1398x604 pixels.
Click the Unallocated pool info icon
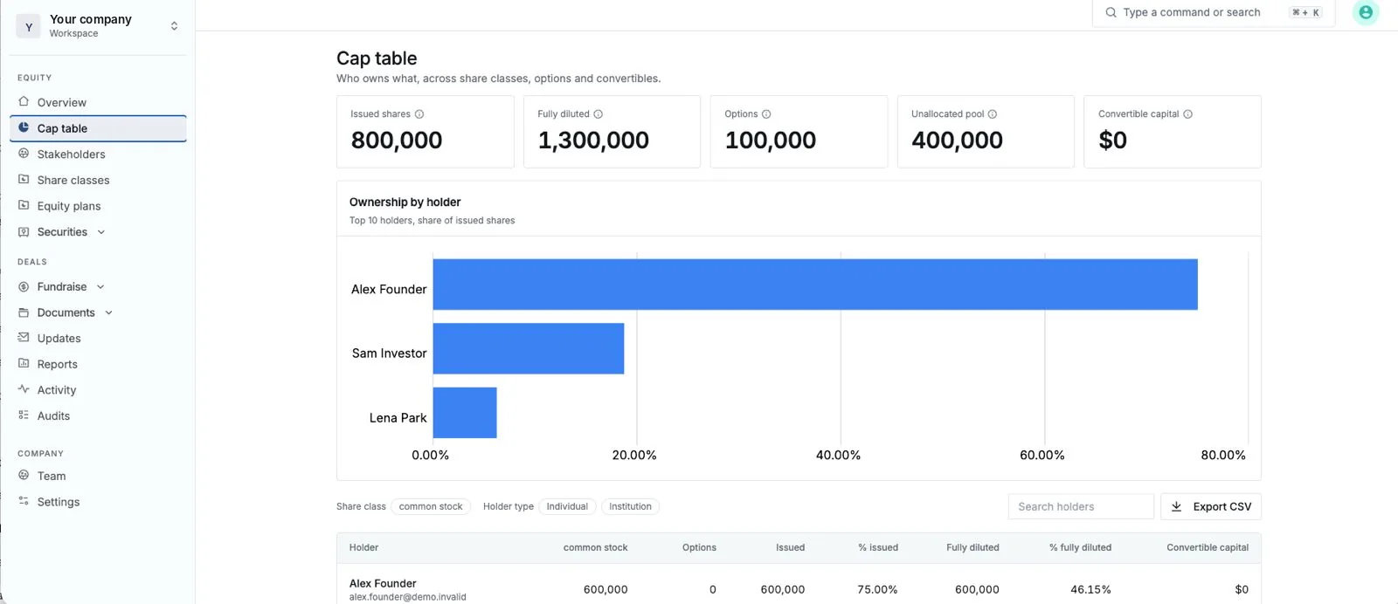tap(993, 114)
